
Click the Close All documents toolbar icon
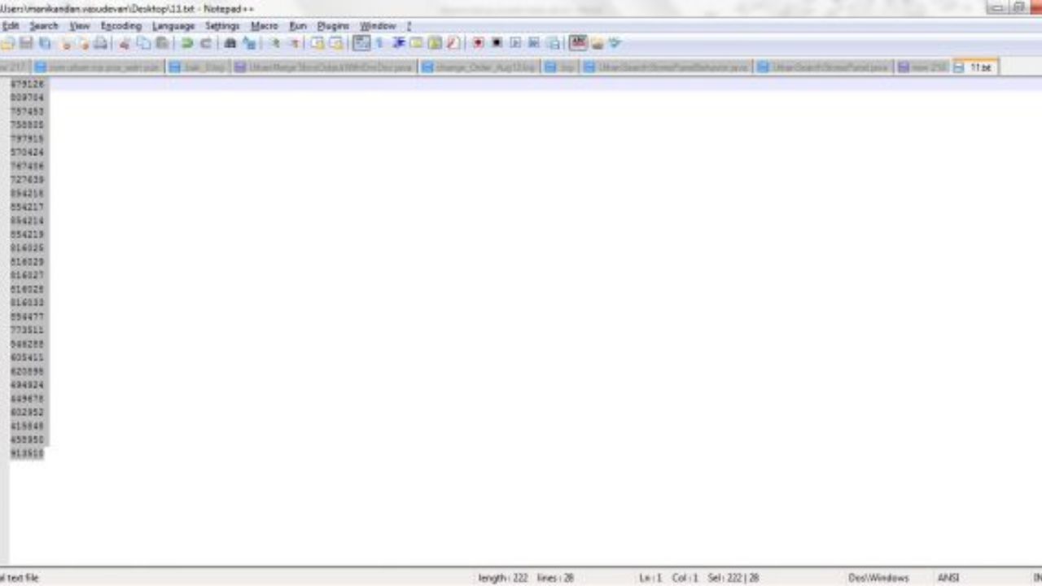tap(83, 43)
